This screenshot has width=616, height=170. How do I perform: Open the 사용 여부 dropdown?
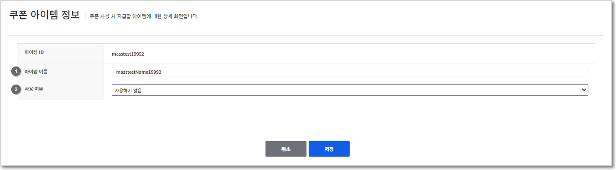(350, 90)
